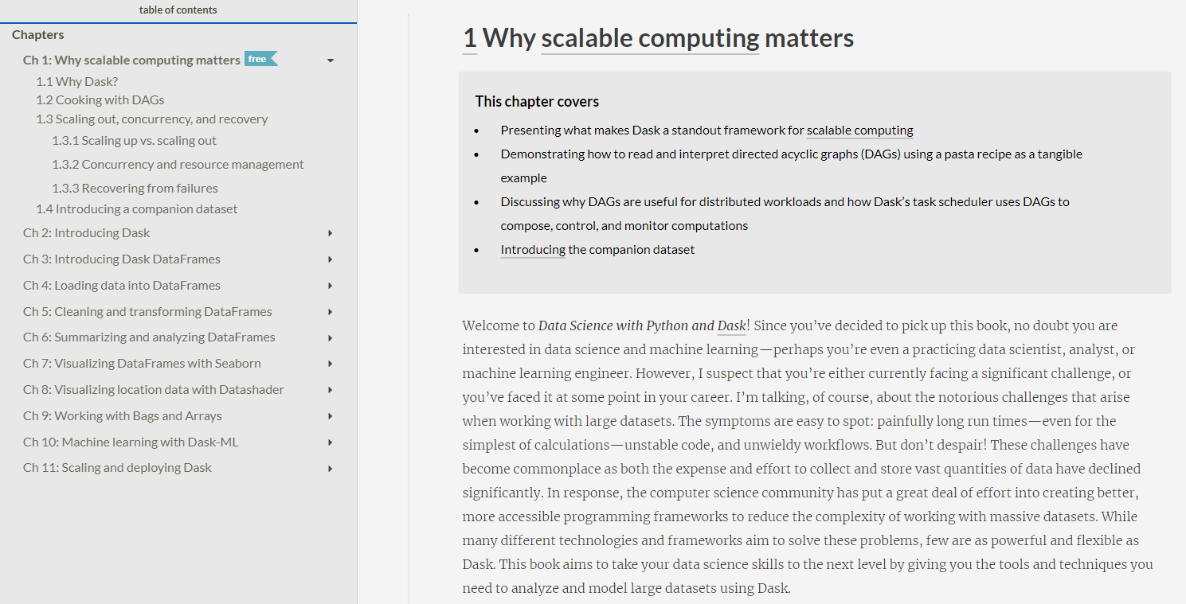Open Ch 1: Why scalable computing matters
The height and width of the screenshot is (604, 1186).
pos(131,60)
